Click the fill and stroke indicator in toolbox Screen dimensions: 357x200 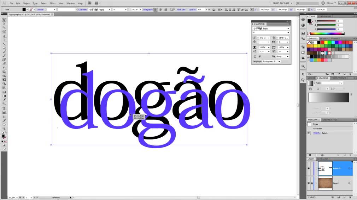coord(4,137)
